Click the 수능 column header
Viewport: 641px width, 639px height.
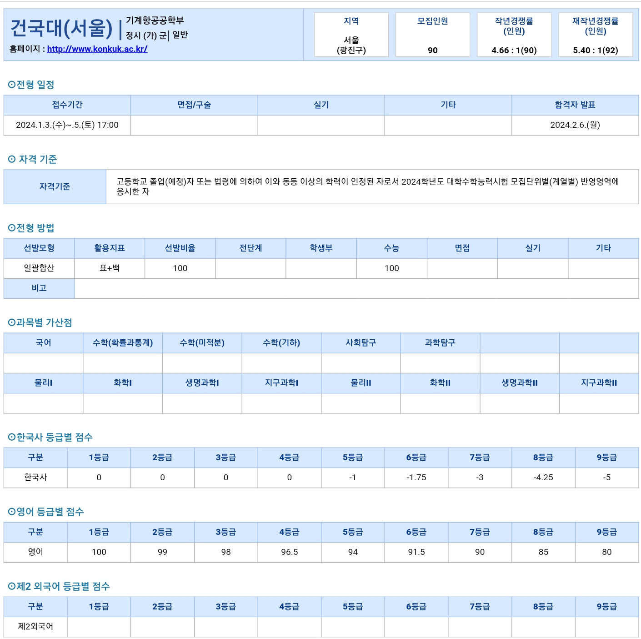[x=392, y=248]
